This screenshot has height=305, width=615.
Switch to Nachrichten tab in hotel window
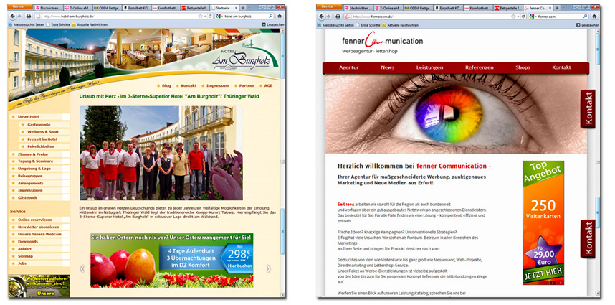[x=48, y=8]
